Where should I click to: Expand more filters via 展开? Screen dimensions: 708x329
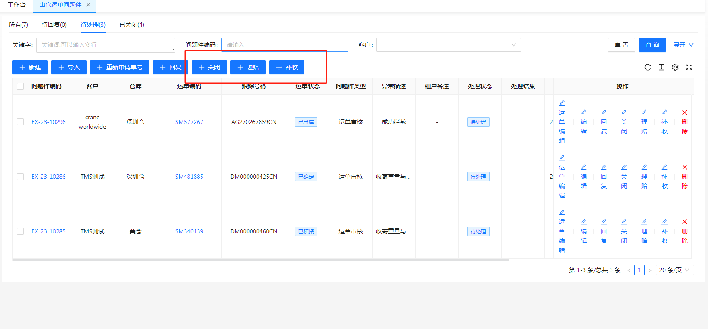pos(683,45)
